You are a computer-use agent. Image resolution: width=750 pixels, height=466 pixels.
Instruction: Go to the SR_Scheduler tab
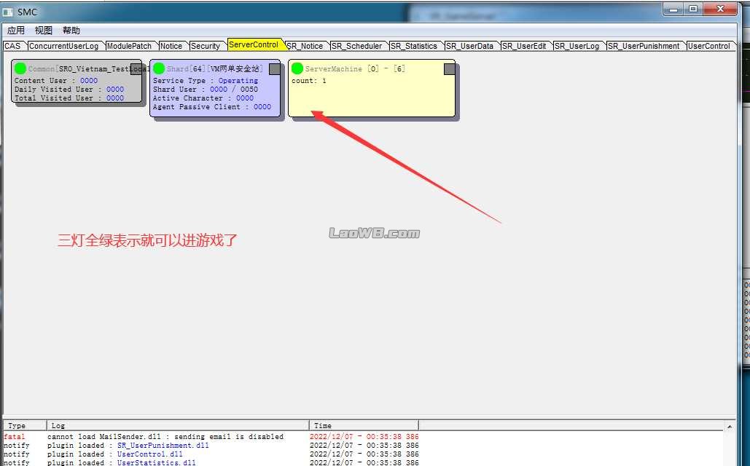pos(356,46)
